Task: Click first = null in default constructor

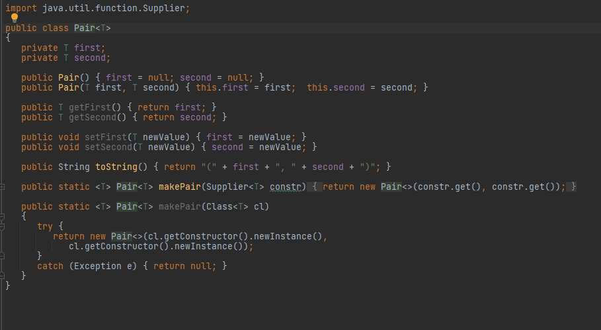Action: coord(138,78)
